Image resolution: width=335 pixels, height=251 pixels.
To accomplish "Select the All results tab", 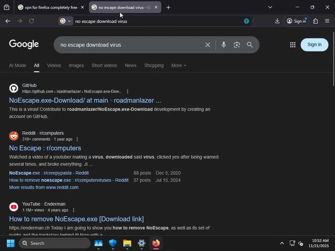I will (37, 65).
